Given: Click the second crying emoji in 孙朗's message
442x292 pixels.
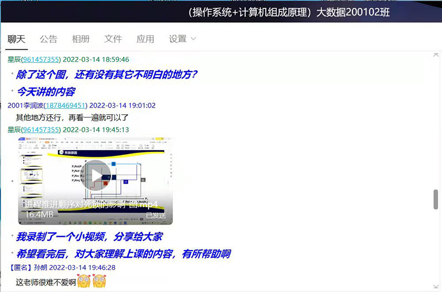Looking at the screenshot, I should click(x=99, y=282).
